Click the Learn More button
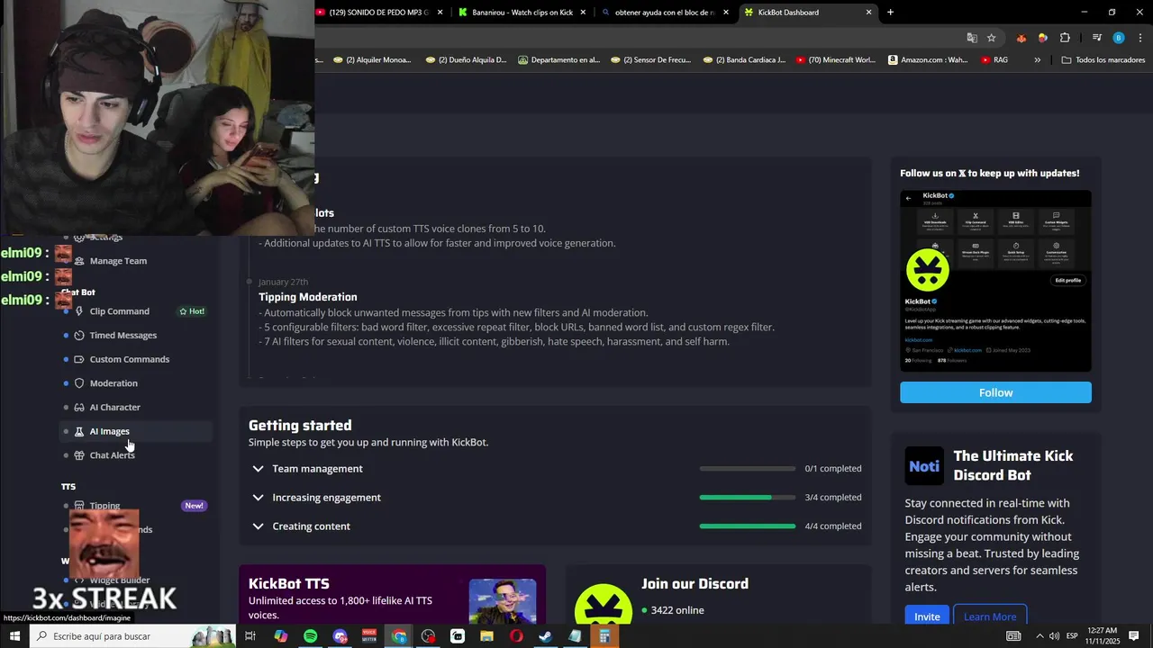The width and height of the screenshot is (1153, 648). click(990, 616)
